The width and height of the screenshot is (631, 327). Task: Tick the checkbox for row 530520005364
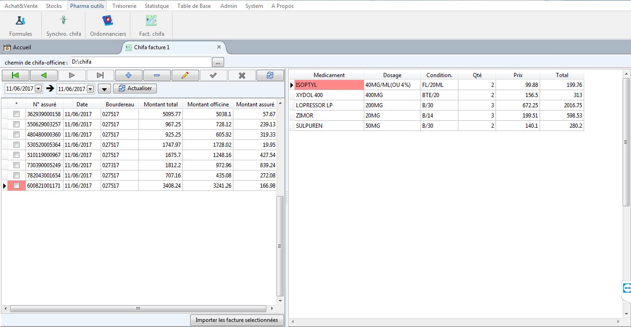tap(16, 145)
